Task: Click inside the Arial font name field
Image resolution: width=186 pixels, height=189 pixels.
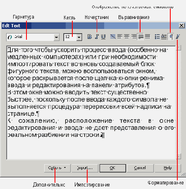Action: (30, 37)
